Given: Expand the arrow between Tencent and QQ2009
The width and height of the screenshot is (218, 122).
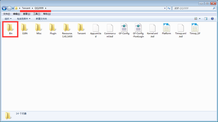Looking at the screenshot, I should [32, 8].
